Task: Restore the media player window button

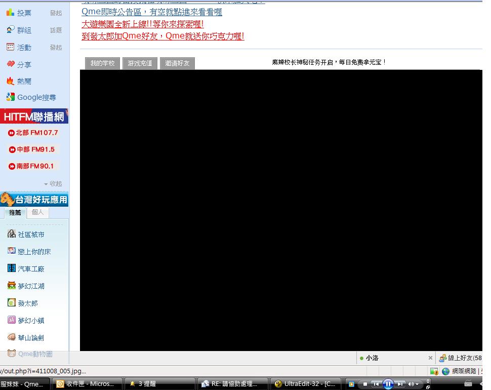Action: [x=428, y=387]
